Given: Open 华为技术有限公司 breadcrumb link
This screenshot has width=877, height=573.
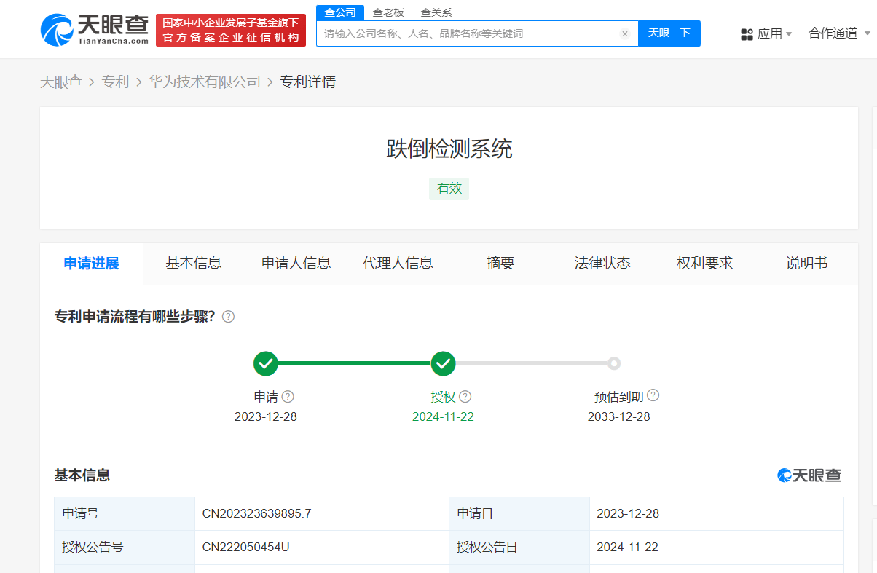Looking at the screenshot, I should click(x=205, y=82).
